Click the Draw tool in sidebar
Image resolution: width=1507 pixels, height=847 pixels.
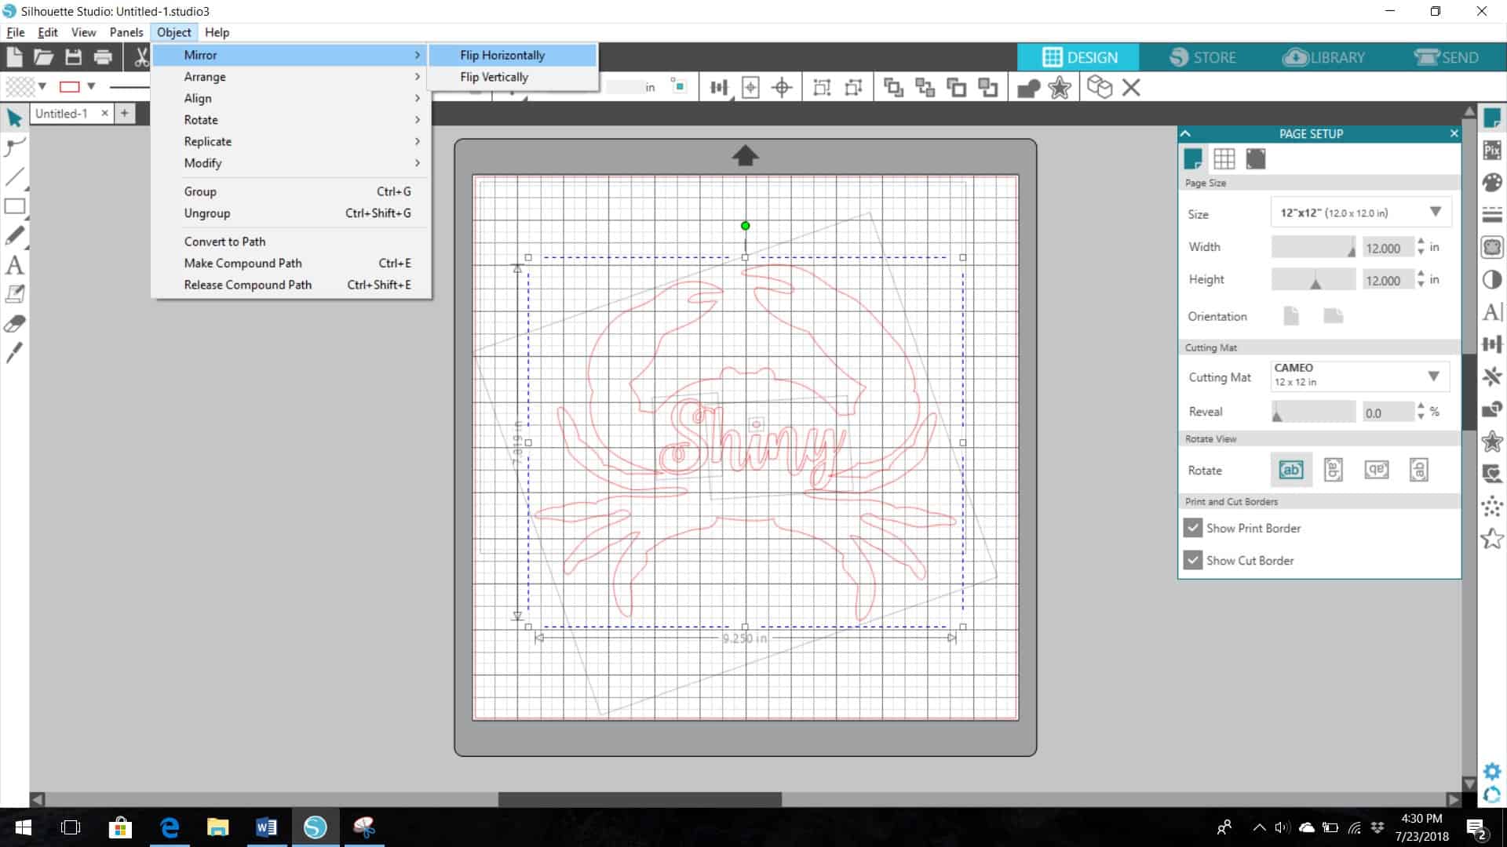pos(14,234)
